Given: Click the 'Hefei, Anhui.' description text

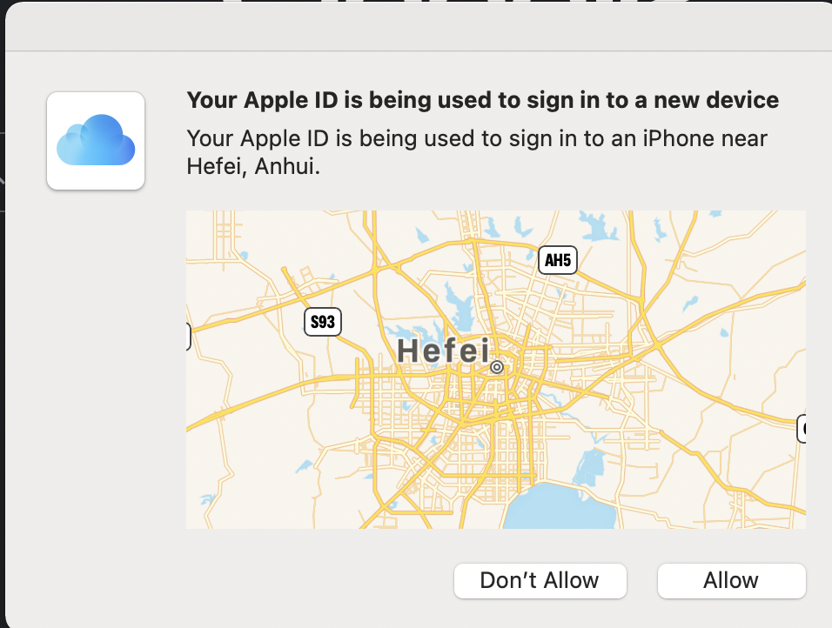Looking at the screenshot, I should pos(253,166).
